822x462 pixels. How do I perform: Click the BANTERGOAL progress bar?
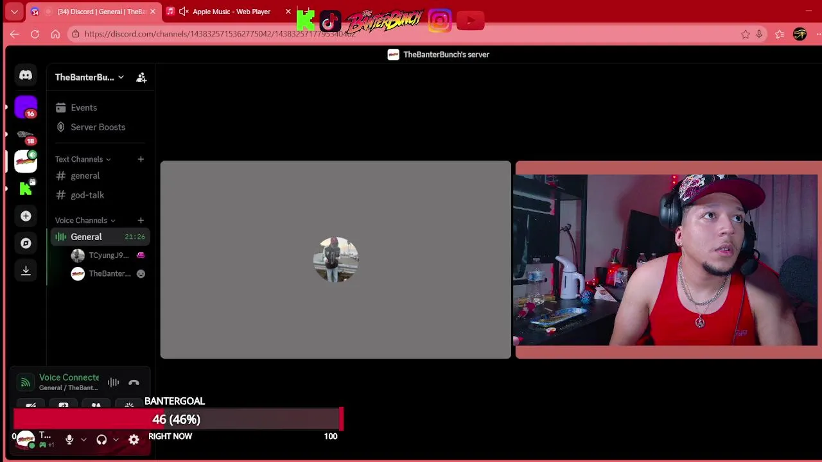179,420
